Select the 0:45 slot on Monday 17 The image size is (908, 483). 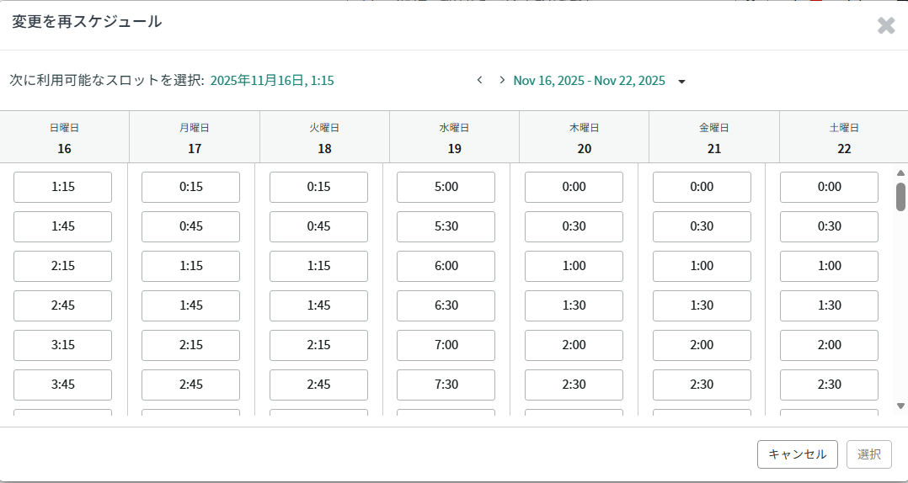pyautogui.click(x=190, y=226)
